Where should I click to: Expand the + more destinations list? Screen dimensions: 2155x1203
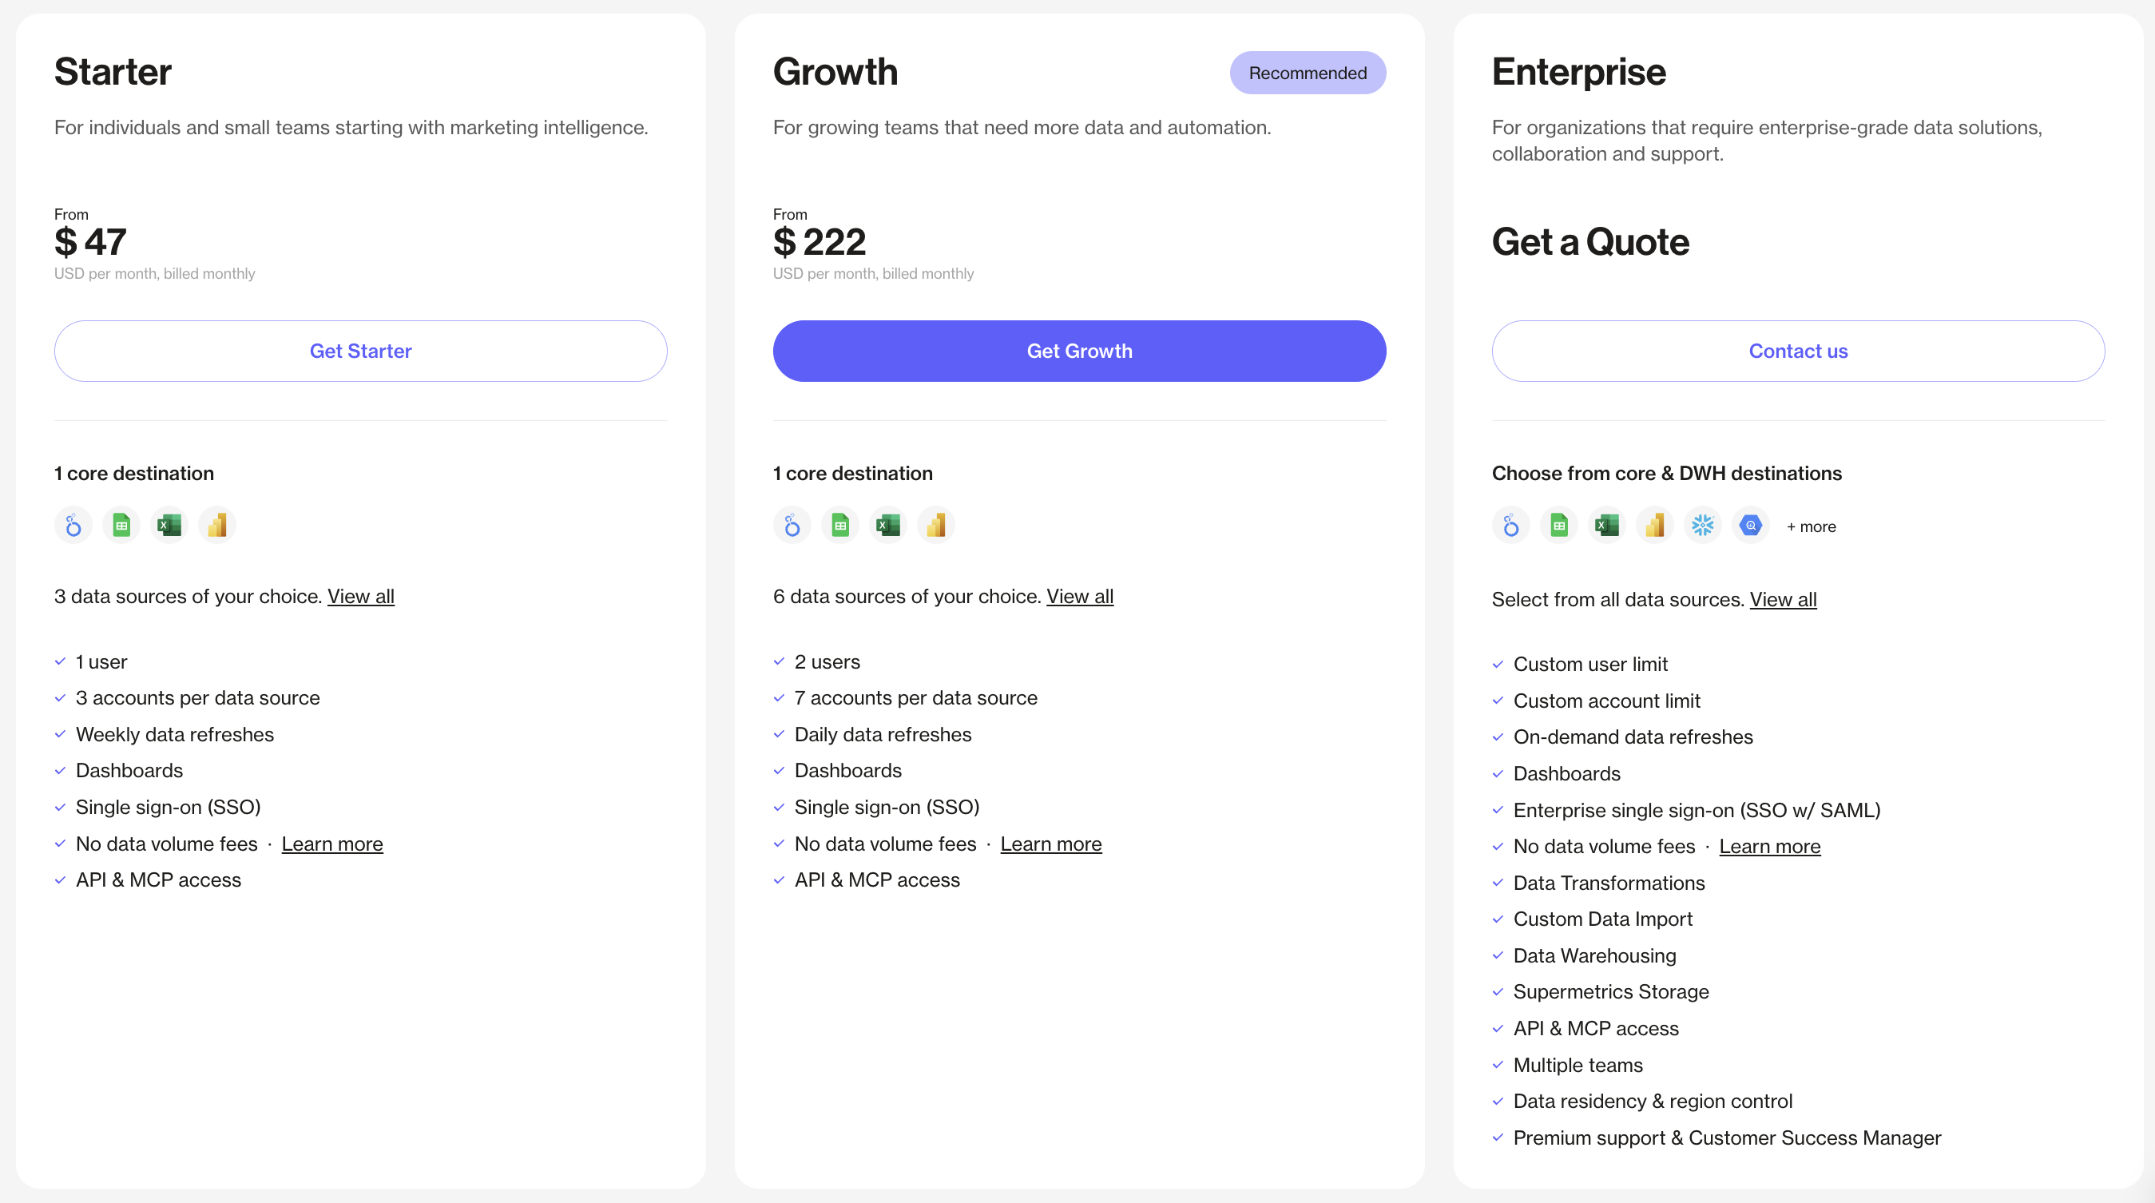[x=1812, y=526]
